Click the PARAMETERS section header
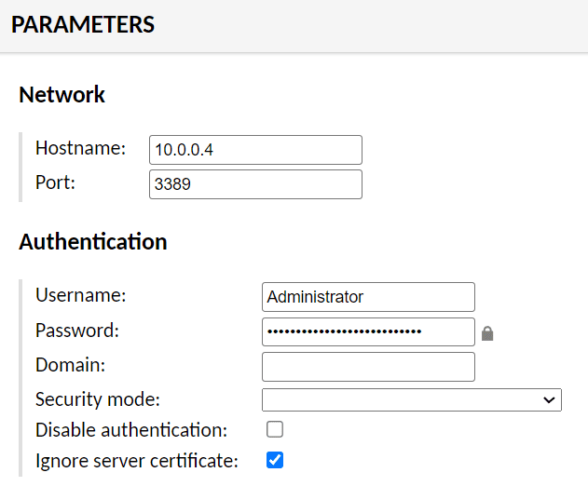The height and width of the screenshot is (486, 588). click(x=83, y=25)
